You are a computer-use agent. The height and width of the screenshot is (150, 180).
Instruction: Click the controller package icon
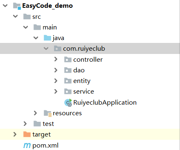tap(68, 59)
